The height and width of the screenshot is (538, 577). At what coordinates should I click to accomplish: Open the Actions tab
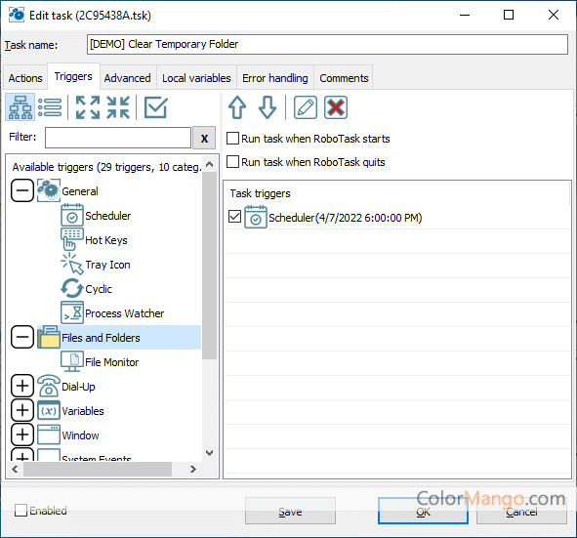tap(25, 78)
